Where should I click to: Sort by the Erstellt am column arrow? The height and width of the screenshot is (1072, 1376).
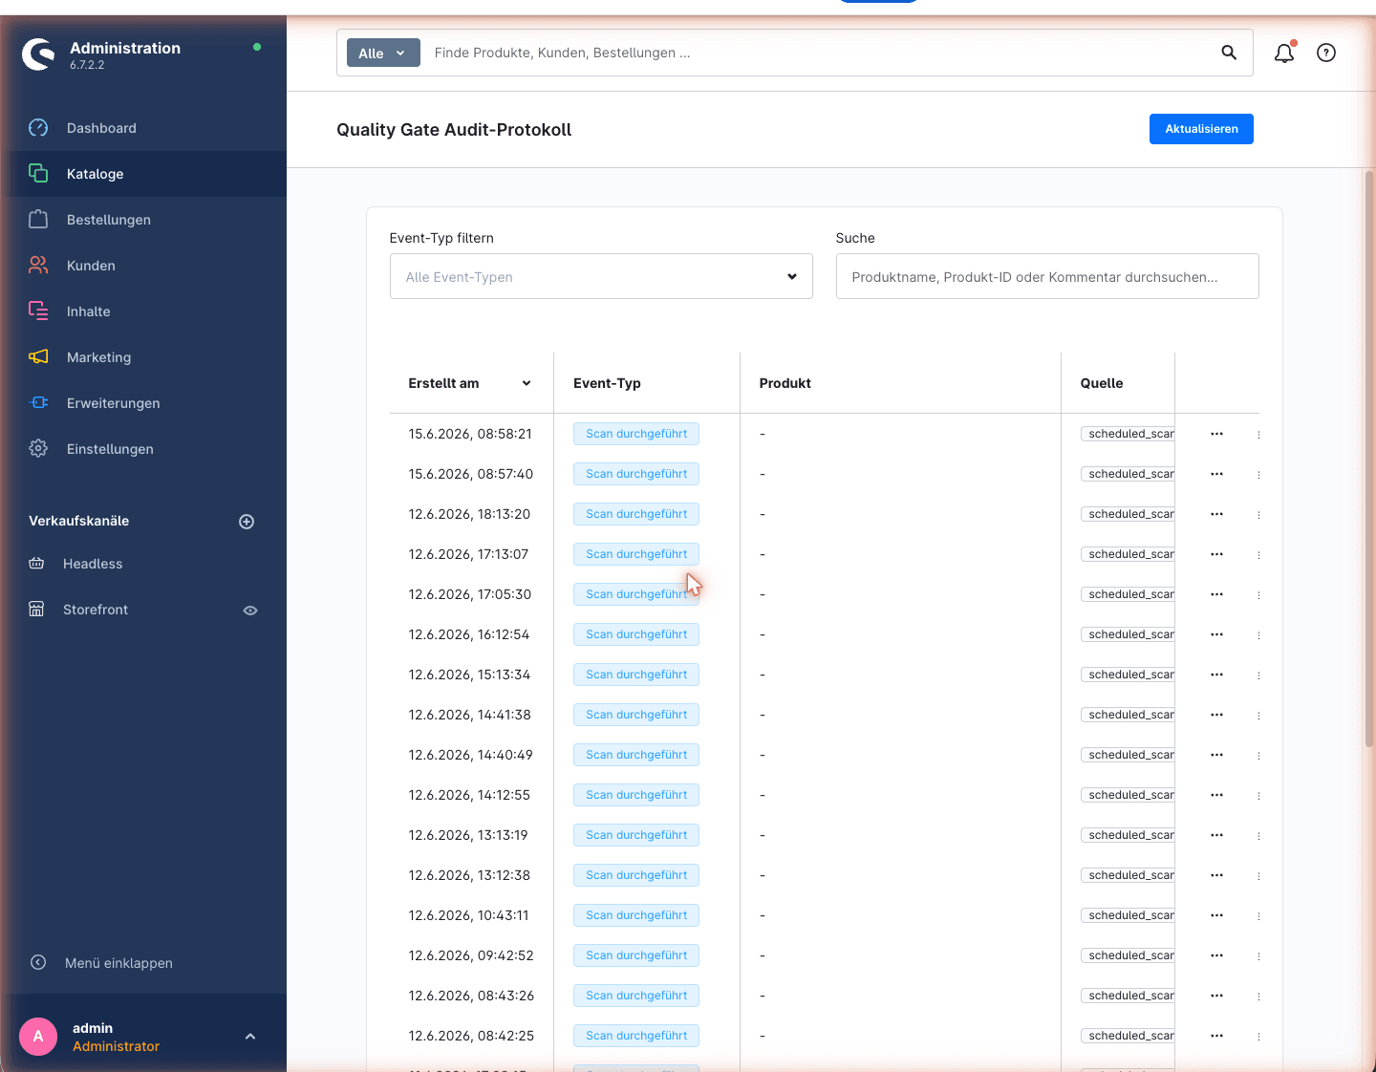pos(527,383)
